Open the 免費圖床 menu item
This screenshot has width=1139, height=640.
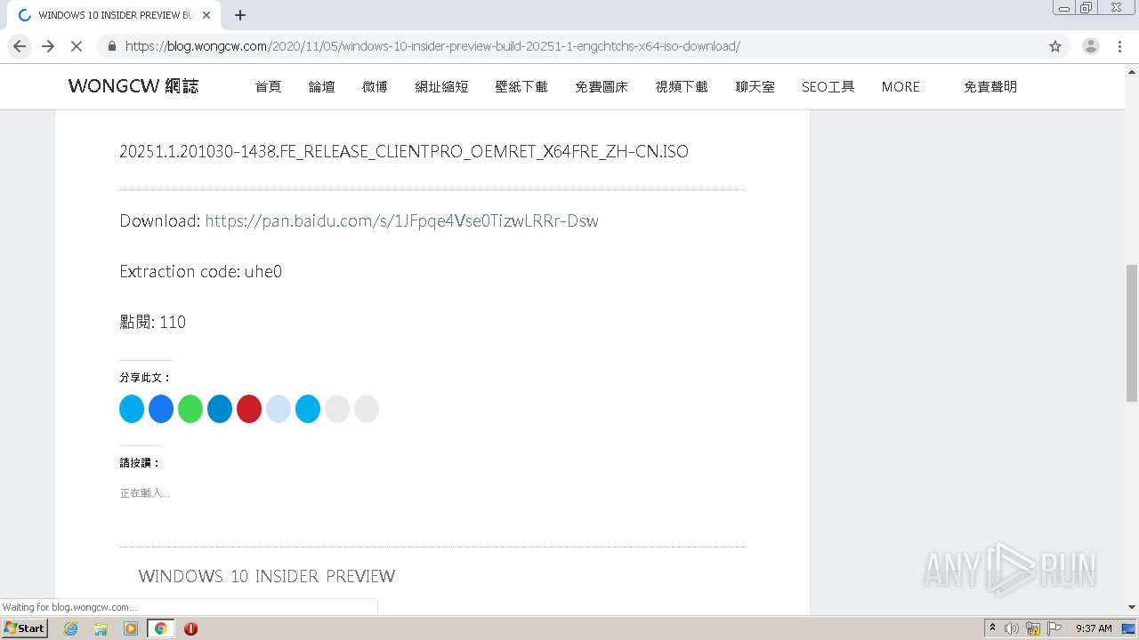[602, 86]
